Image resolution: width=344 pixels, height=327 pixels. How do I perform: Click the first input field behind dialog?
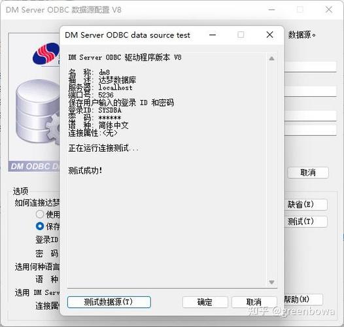(311, 67)
